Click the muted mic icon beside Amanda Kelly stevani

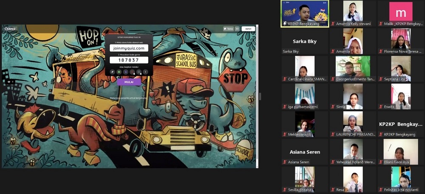(333, 24)
